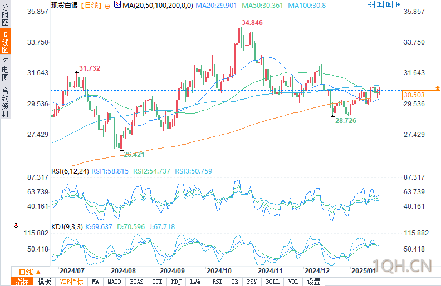Click the chart step-back axis icon
This screenshot has height=286, width=441.
(x=380, y=4)
